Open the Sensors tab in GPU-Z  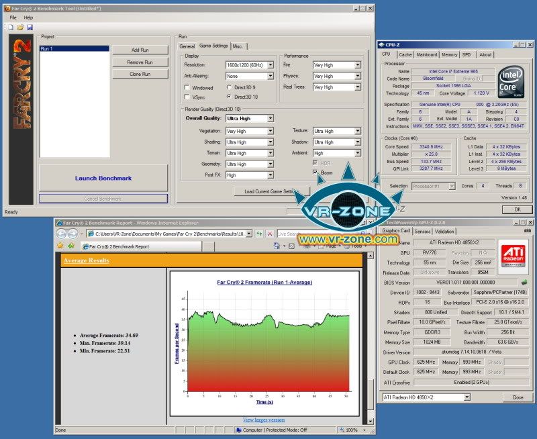422,232
